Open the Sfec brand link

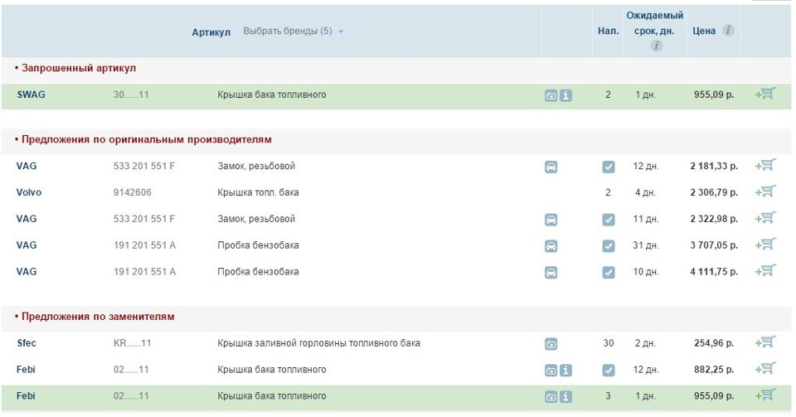(x=27, y=342)
